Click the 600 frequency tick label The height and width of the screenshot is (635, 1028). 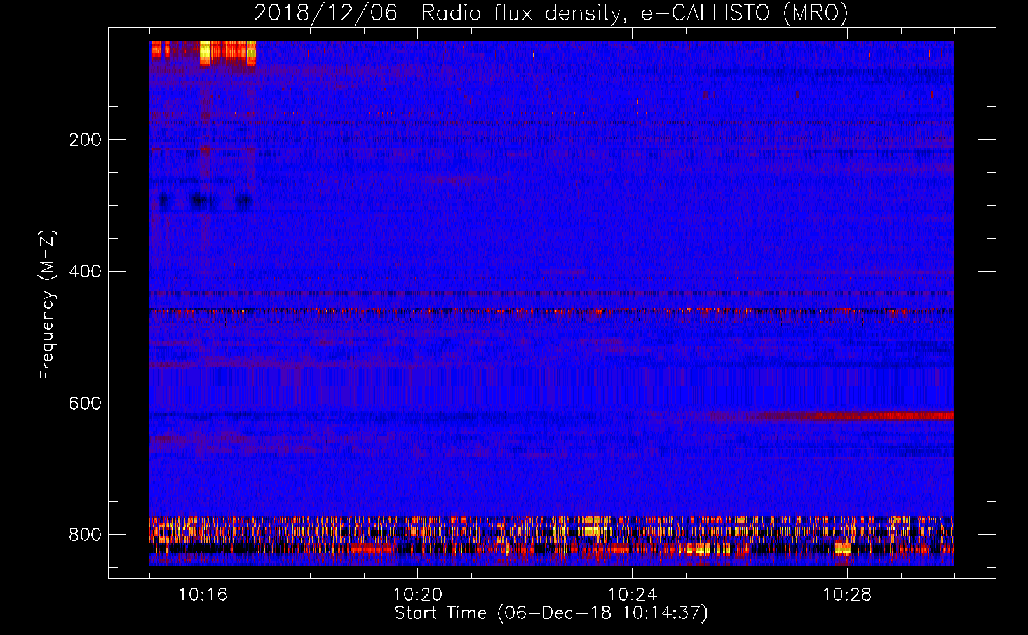tap(85, 404)
